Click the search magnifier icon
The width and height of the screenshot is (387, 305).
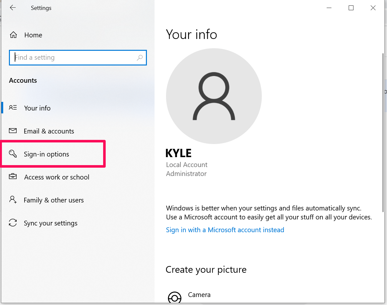tap(140, 58)
